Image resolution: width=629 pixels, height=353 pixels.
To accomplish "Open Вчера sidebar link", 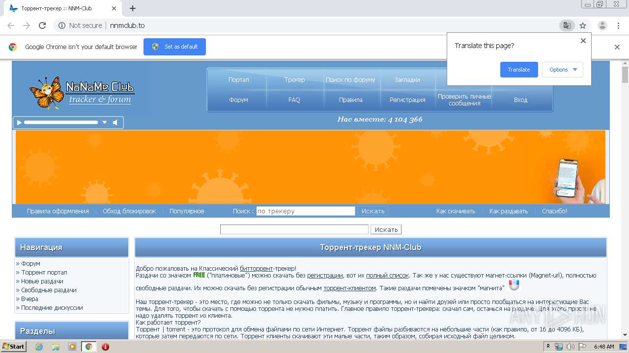I will 29,299.
